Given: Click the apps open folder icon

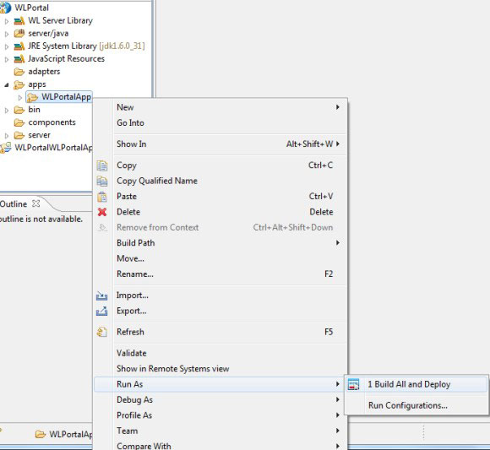Looking at the screenshot, I should [19, 84].
